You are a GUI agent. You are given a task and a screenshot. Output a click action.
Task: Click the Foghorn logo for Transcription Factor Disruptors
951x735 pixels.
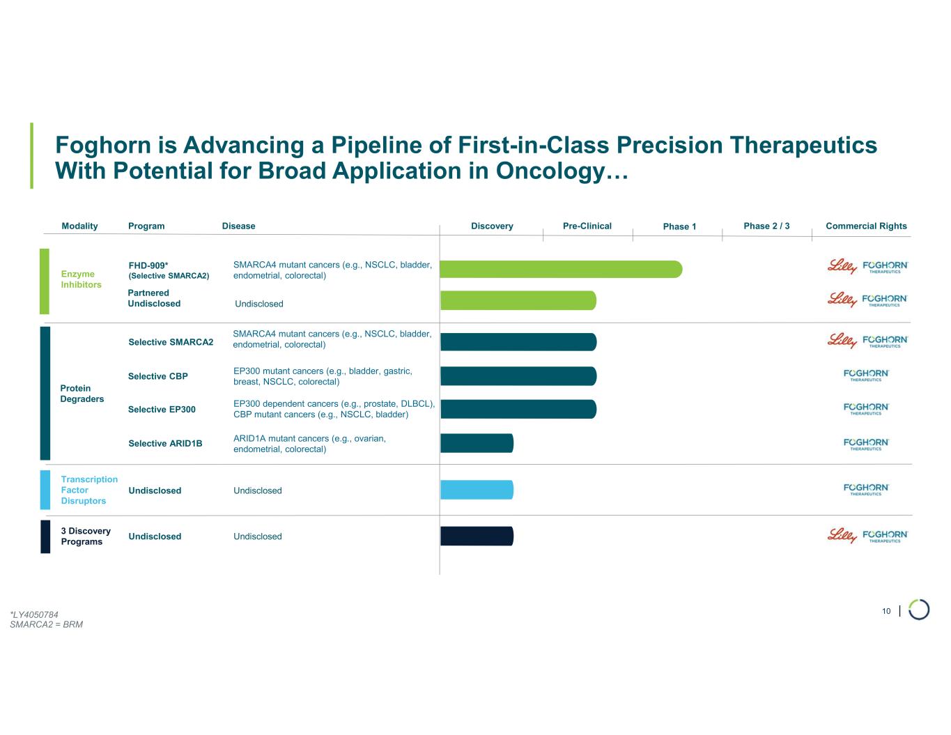(x=866, y=489)
